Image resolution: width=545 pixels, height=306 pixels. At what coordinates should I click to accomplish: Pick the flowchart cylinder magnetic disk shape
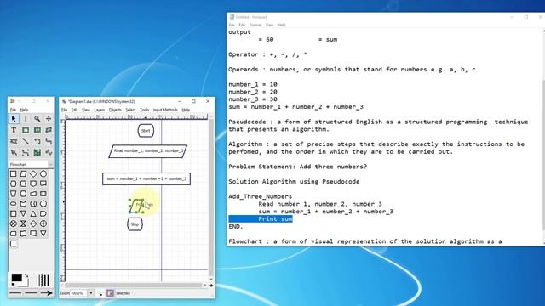(x=23, y=204)
